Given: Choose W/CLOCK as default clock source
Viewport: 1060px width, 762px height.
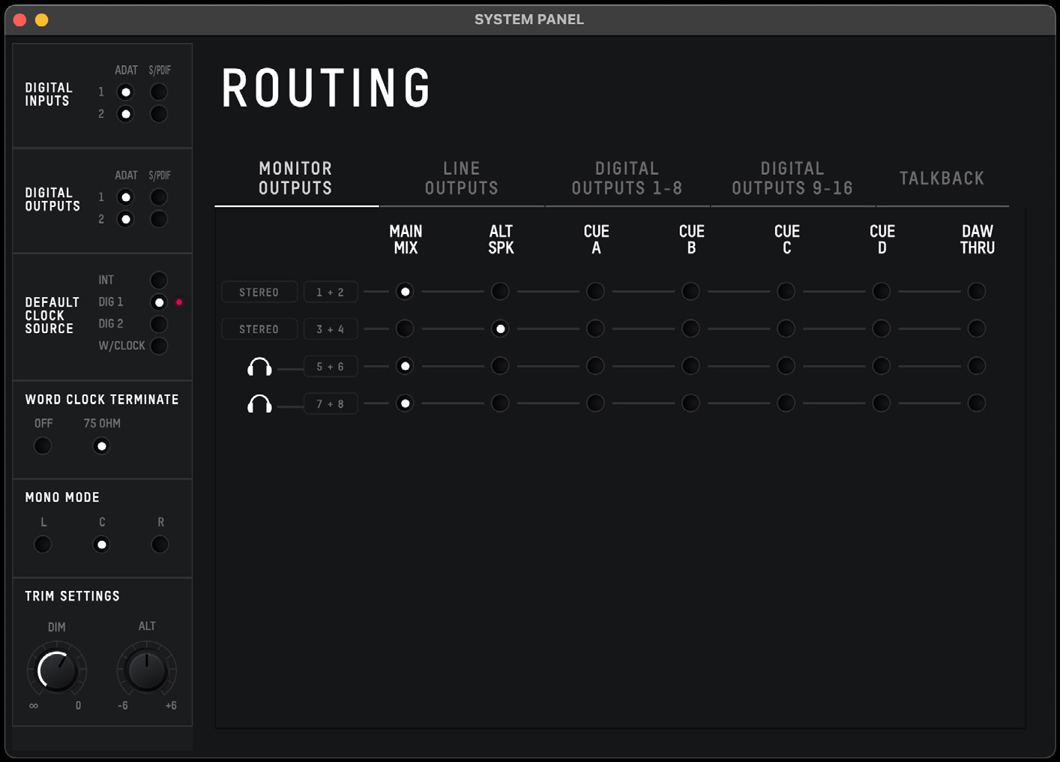Looking at the screenshot, I should tap(159, 346).
